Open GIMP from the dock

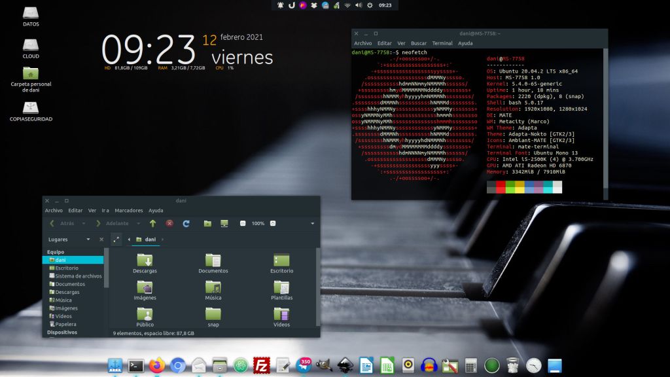tap(325, 365)
